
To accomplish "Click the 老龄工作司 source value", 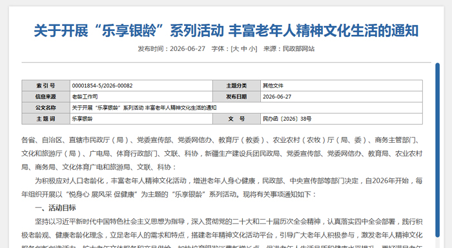I will click(85, 97).
